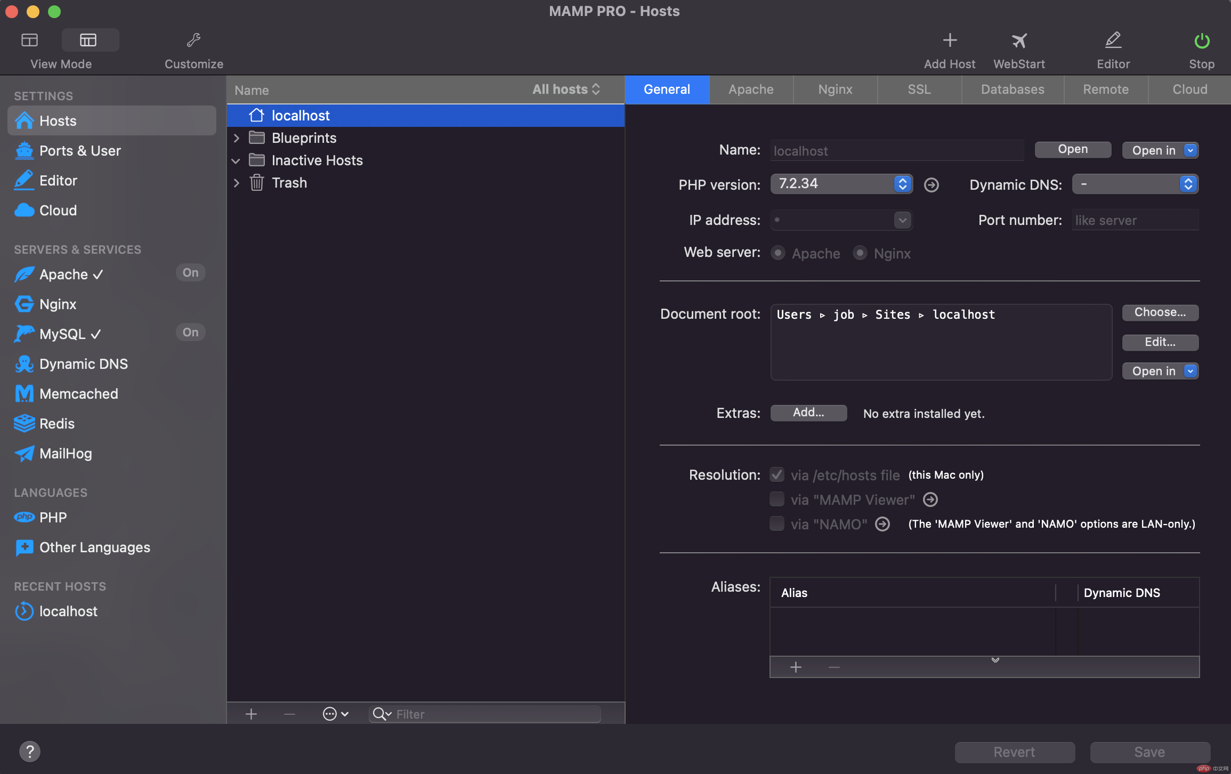1231x774 pixels.
Task: Open Redis service settings
Action: [x=112, y=424]
